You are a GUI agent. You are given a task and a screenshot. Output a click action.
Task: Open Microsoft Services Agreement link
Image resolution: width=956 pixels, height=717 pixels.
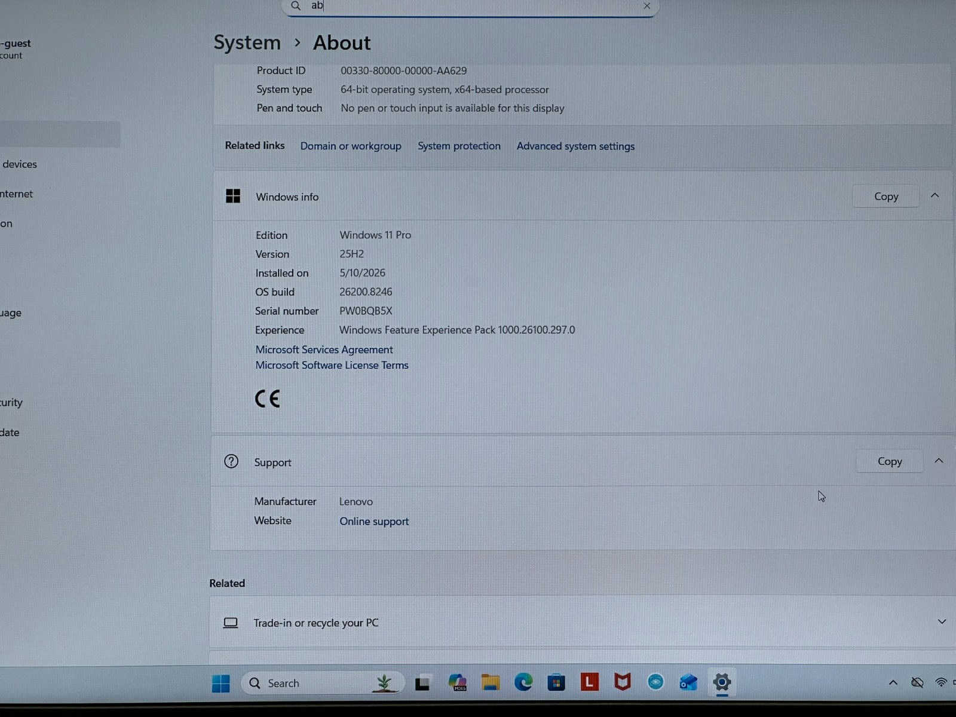pos(324,350)
